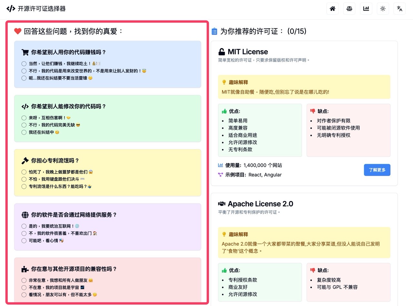This screenshot has width=413, height=306.
Task: Click the code logo icon in header
Action: (11, 9)
